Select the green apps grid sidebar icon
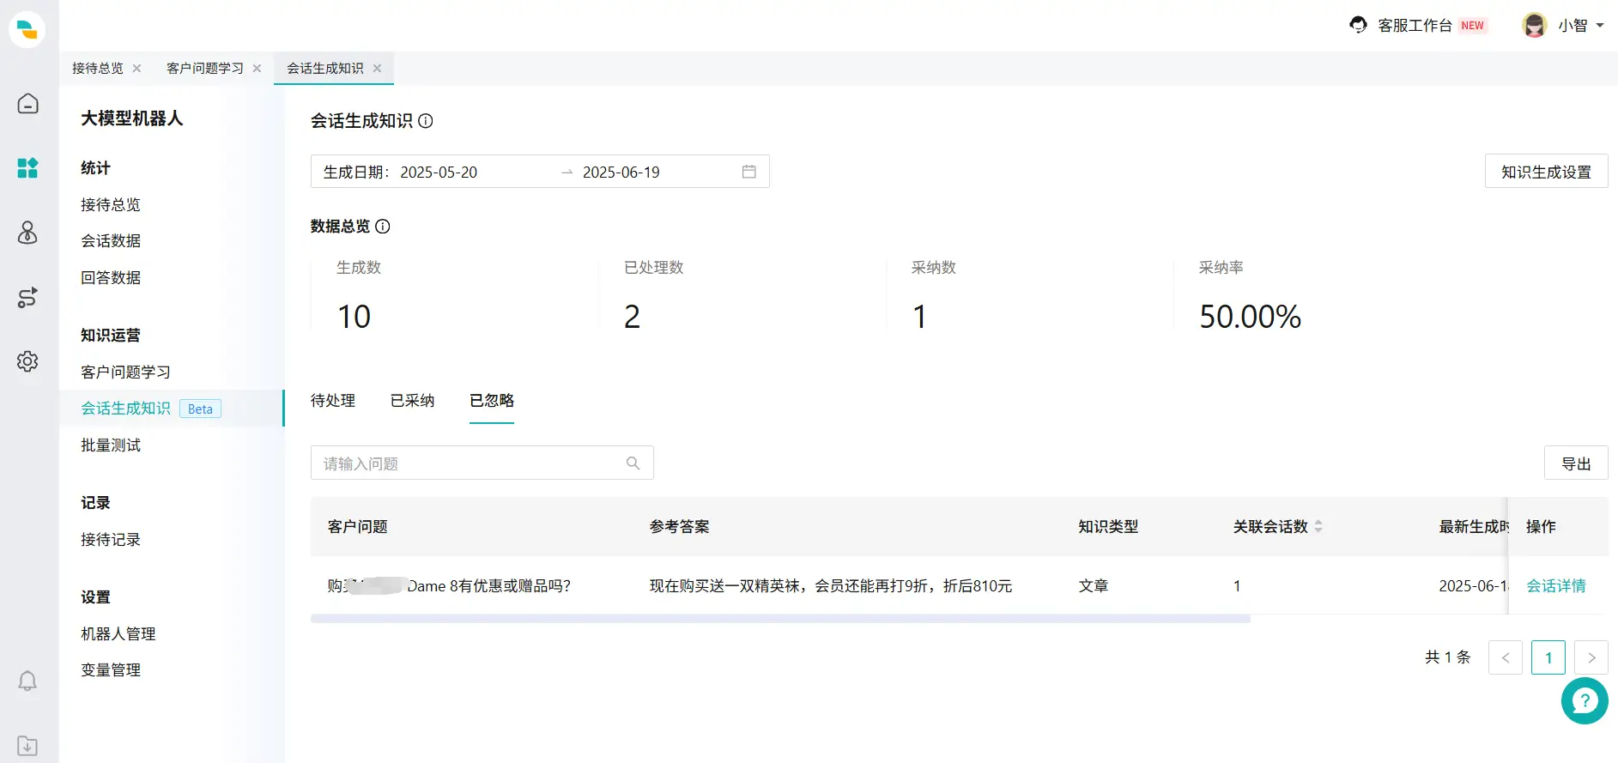Viewport: 1618px width, 763px height. (27, 168)
